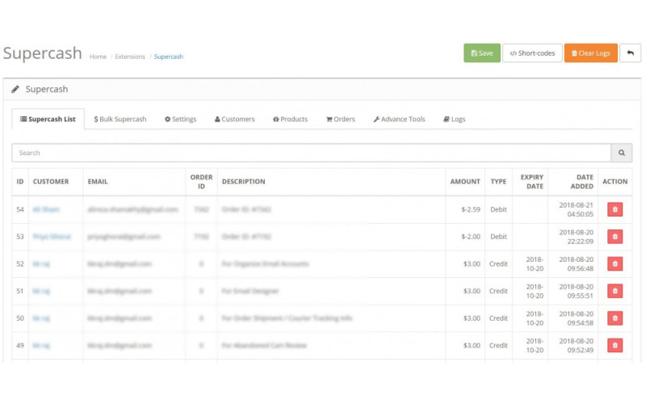Click the customer name link in row 49
646x404 pixels.
[41, 346]
